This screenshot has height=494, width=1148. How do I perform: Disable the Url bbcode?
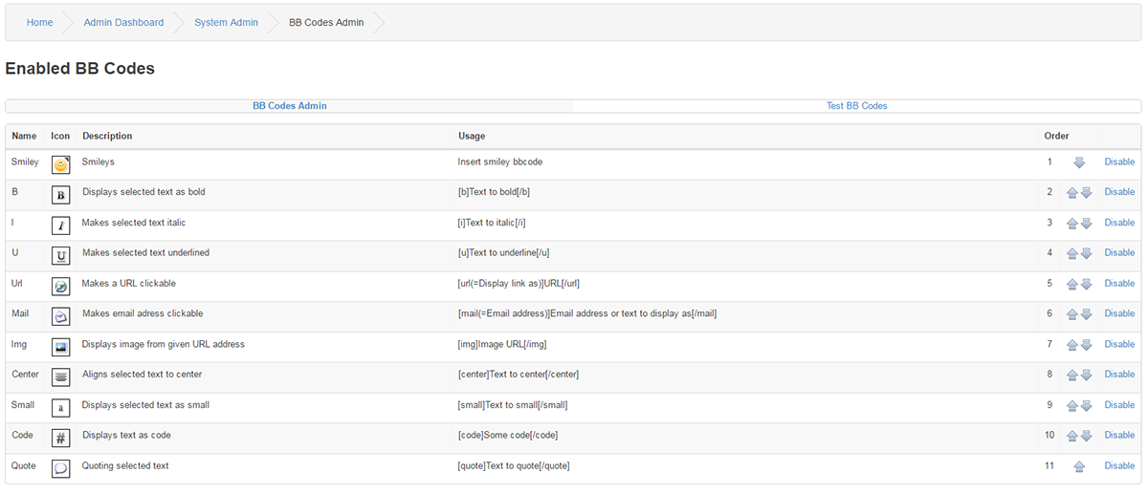[1119, 283]
